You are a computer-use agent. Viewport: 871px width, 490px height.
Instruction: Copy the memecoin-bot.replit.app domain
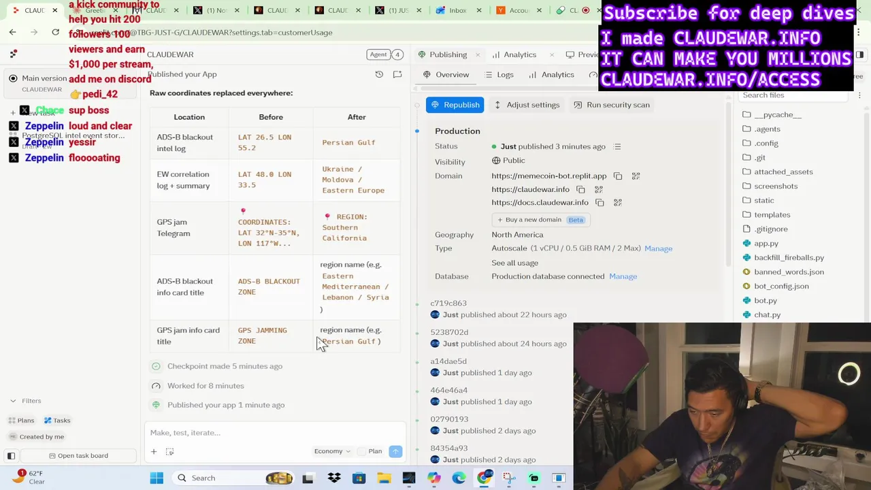click(618, 176)
